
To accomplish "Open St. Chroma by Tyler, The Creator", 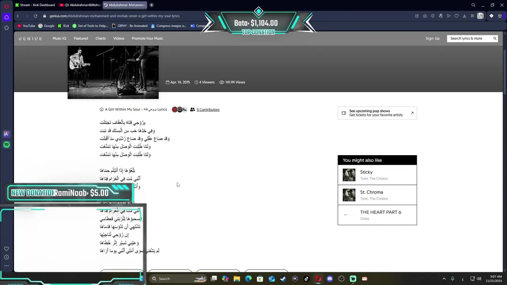I will (x=377, y=195).
